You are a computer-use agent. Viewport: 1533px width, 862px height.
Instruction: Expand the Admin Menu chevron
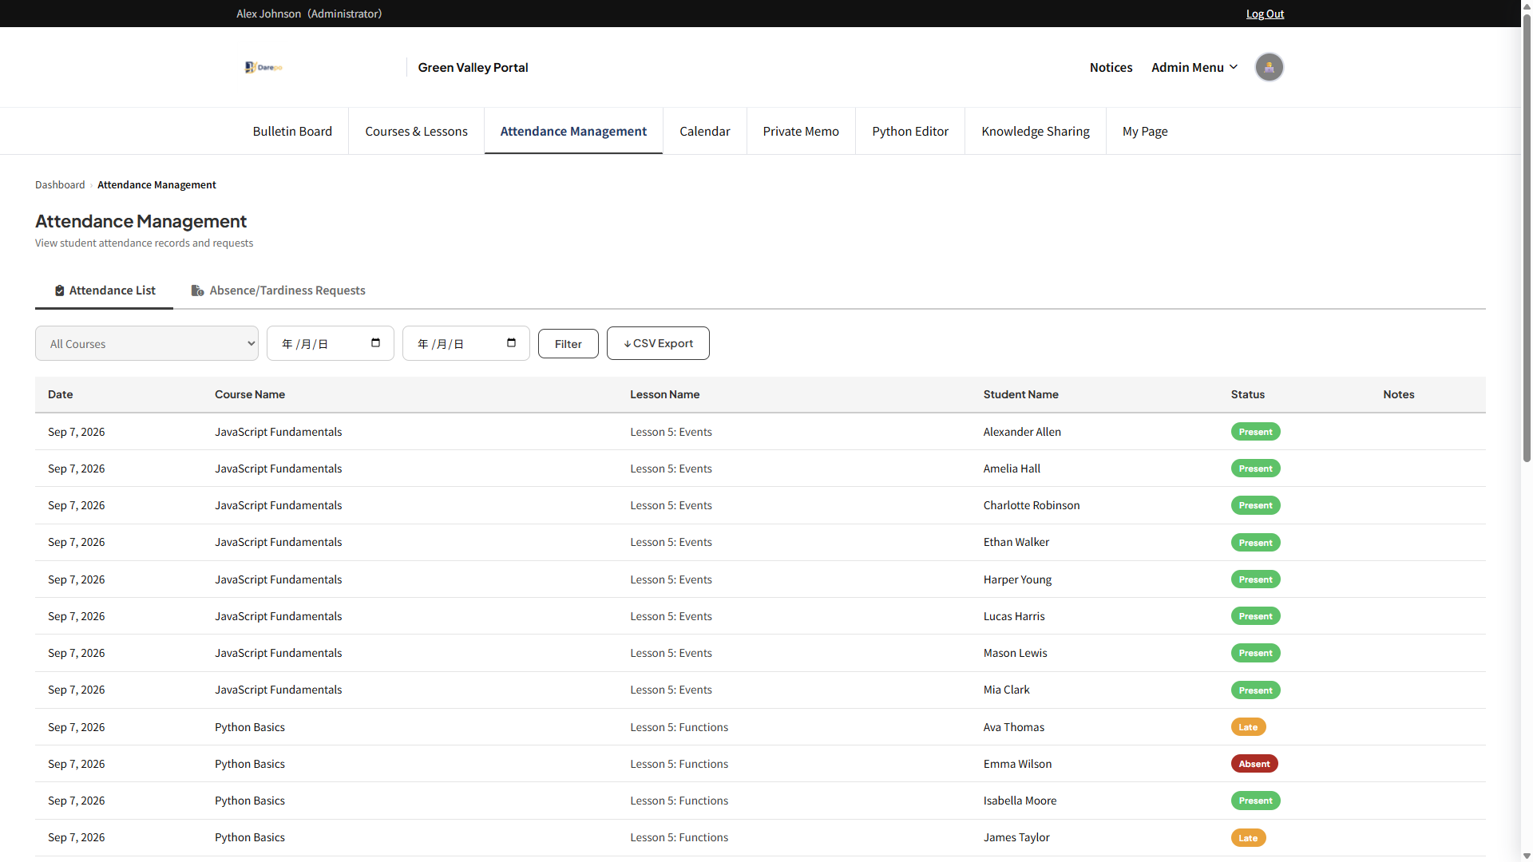(1234, 67)
